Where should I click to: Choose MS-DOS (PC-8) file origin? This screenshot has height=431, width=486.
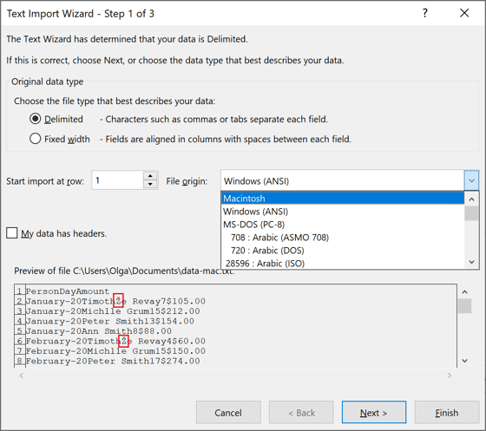(343, 225)
